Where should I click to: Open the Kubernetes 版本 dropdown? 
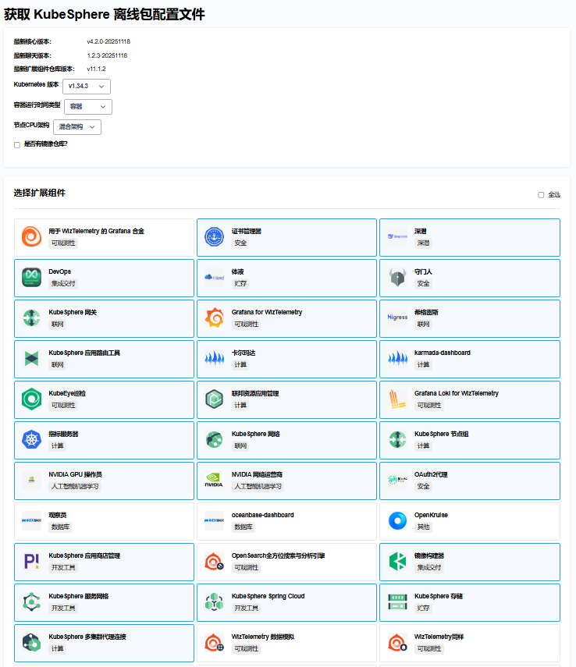coord(87,87)
